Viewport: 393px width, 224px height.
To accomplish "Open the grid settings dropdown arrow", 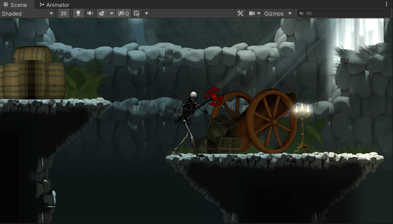I will (x=147, y=14).
